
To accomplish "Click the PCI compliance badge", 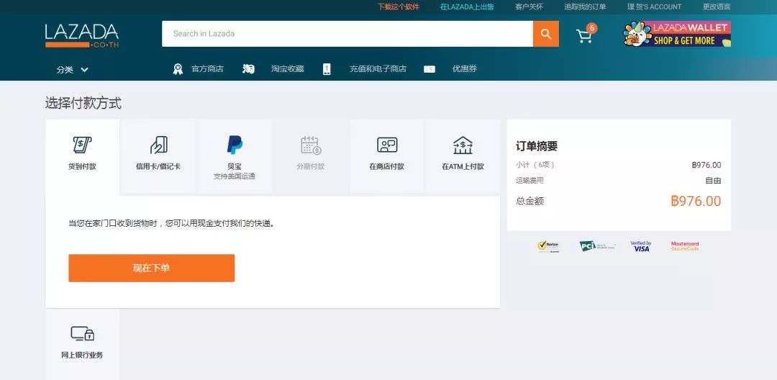I will [x=597, y=246].
